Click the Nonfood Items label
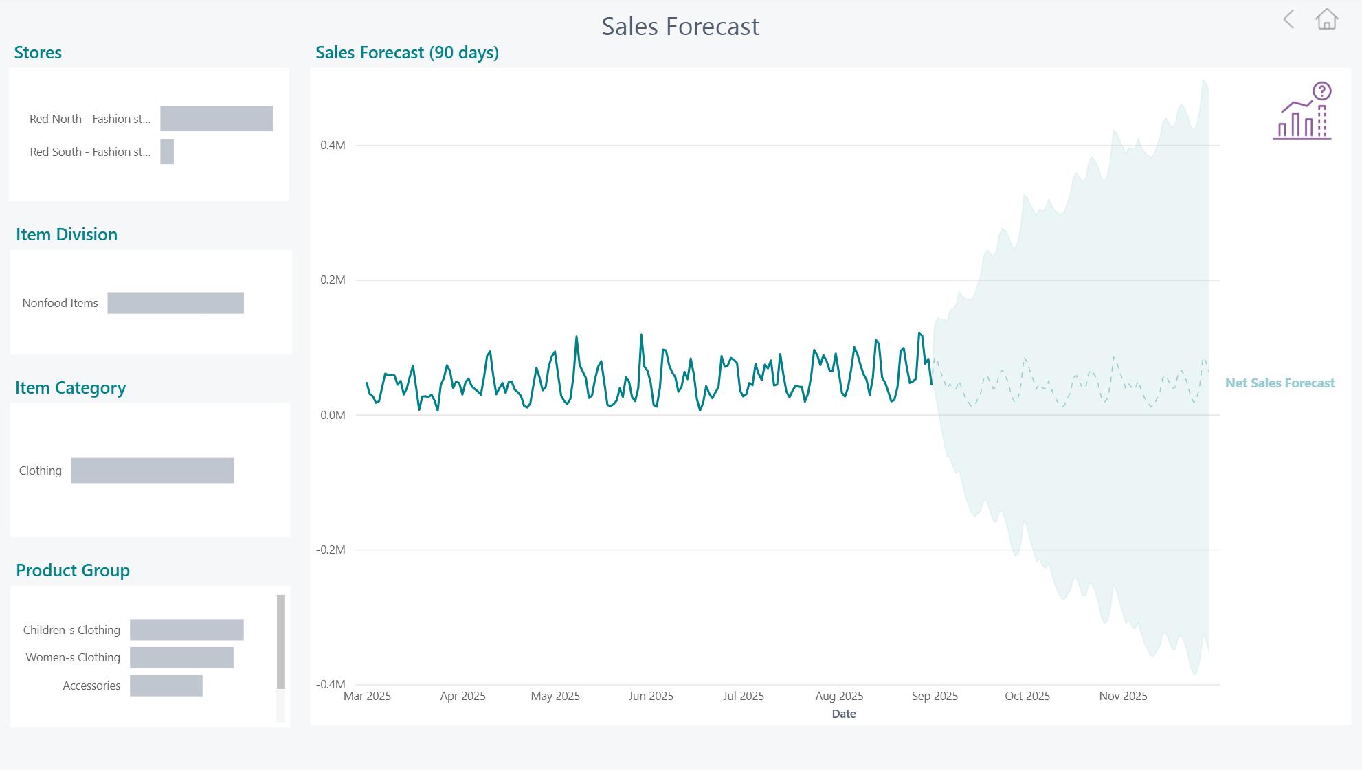This screenshot has width=1362, height=770. (x=60, y=303)
